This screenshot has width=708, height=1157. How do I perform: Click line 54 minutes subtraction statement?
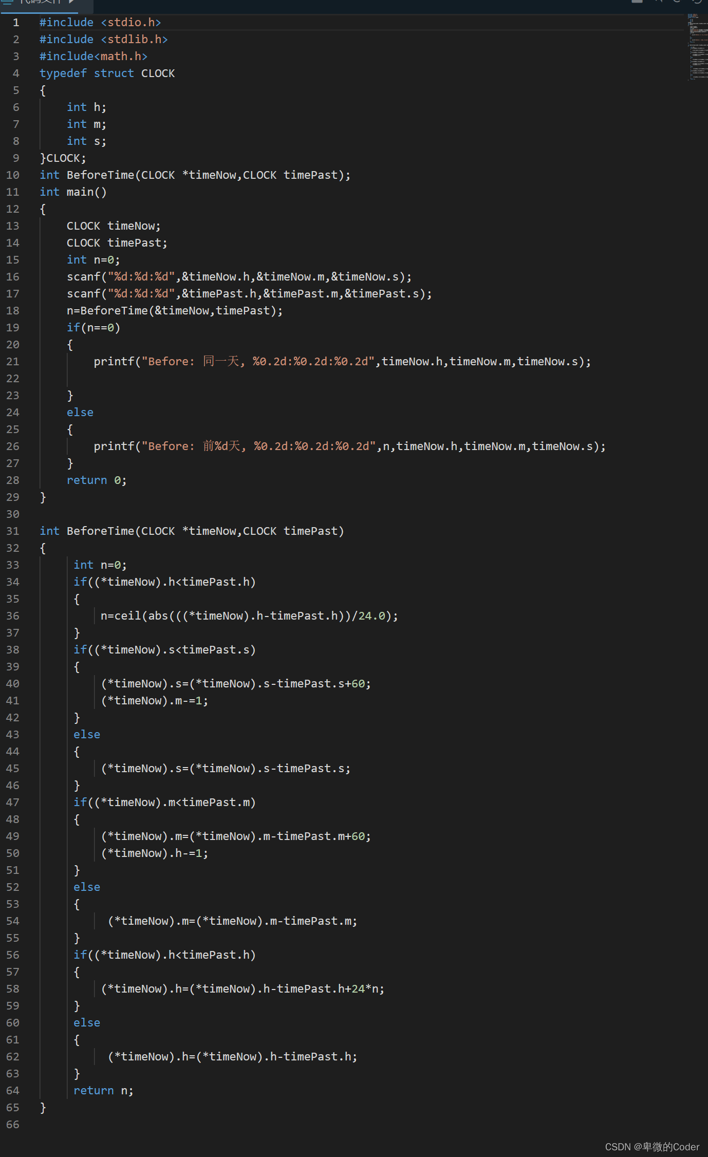(x=232, y=921)
